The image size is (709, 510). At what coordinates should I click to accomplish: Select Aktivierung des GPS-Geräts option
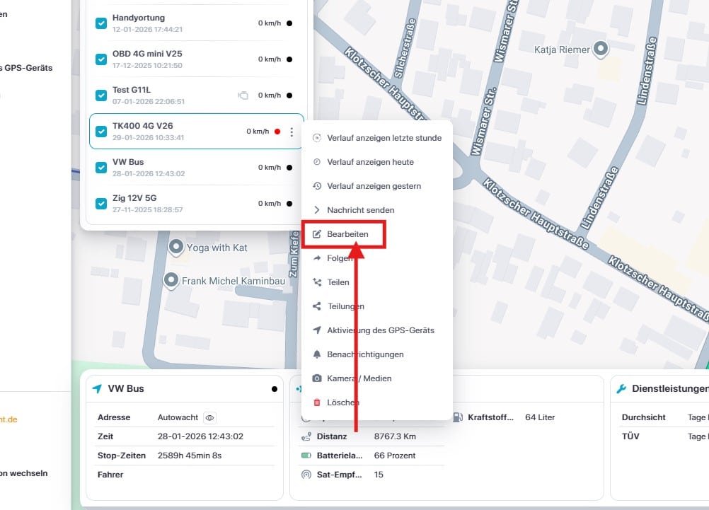click(x=380, y=330)
